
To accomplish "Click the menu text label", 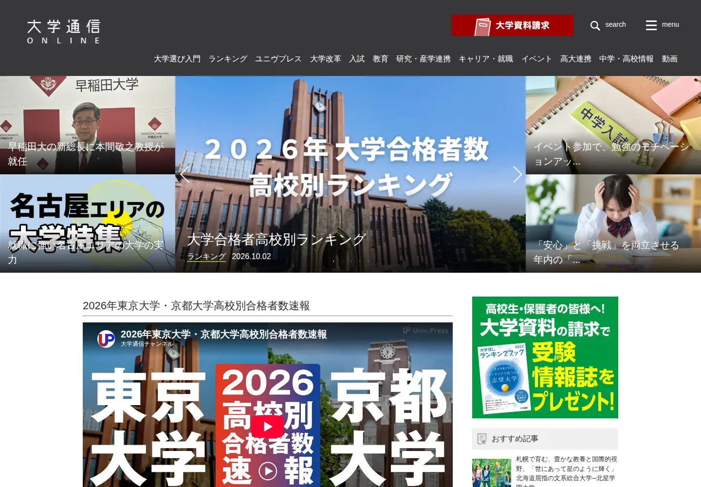I will [670, 24].
